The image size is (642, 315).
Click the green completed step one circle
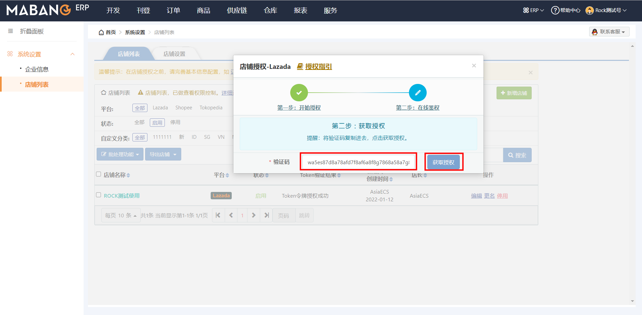(299, 93)
